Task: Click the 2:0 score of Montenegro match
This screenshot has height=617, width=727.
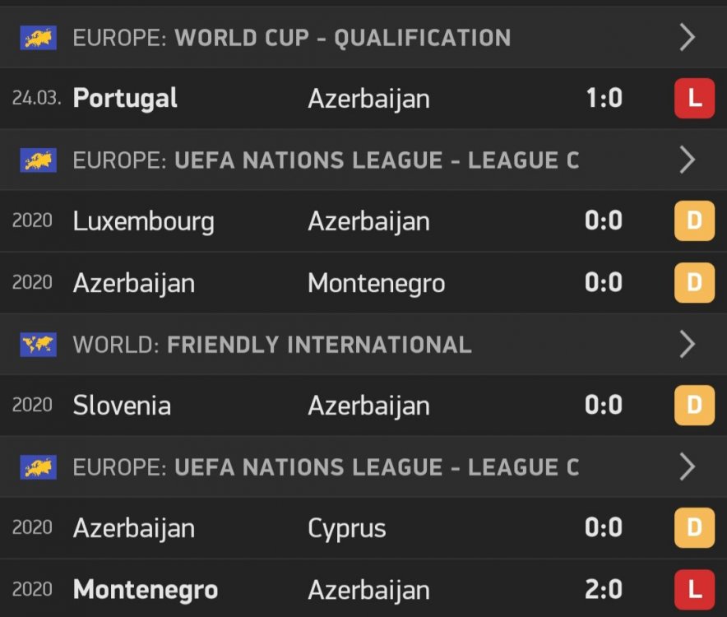Action: point(604,590)
